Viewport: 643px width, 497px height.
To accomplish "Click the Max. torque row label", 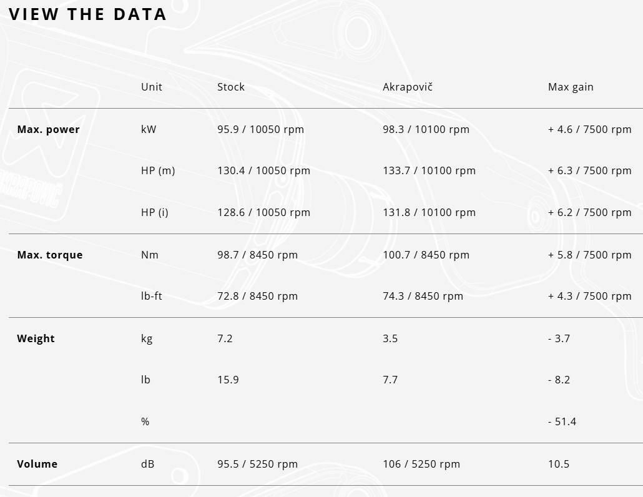I will pos(49,255).
